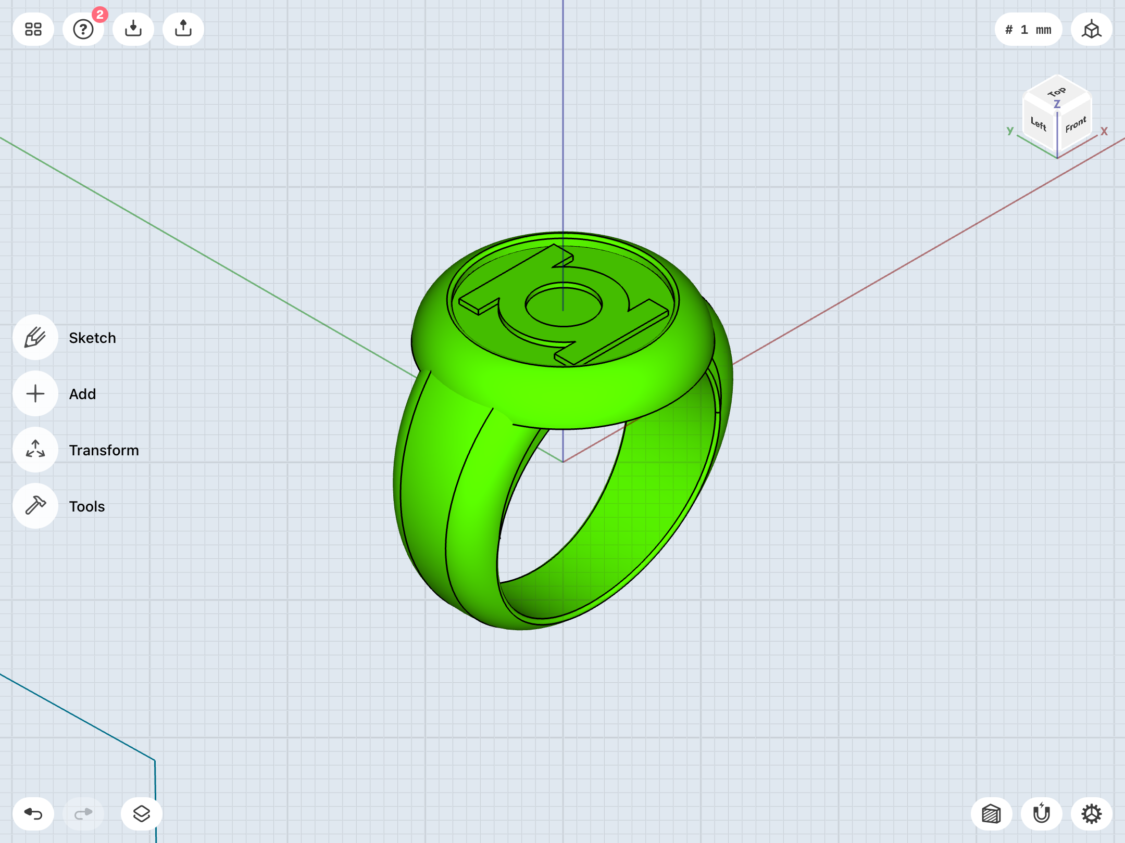Select the Left face of view cube

click(x=1039, y=124)
